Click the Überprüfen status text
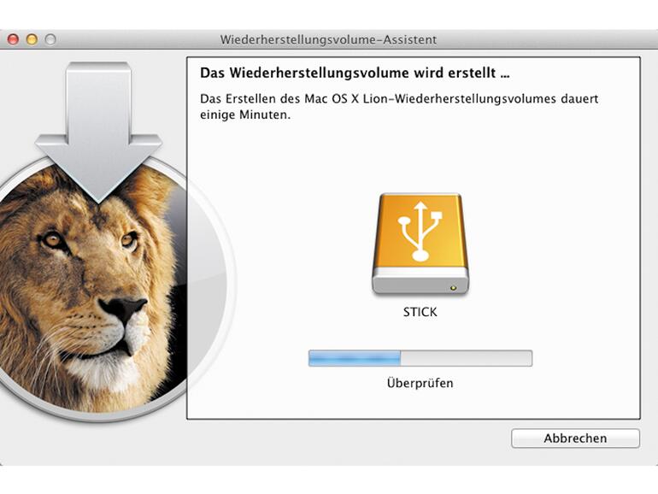 (x=420, y=383)
